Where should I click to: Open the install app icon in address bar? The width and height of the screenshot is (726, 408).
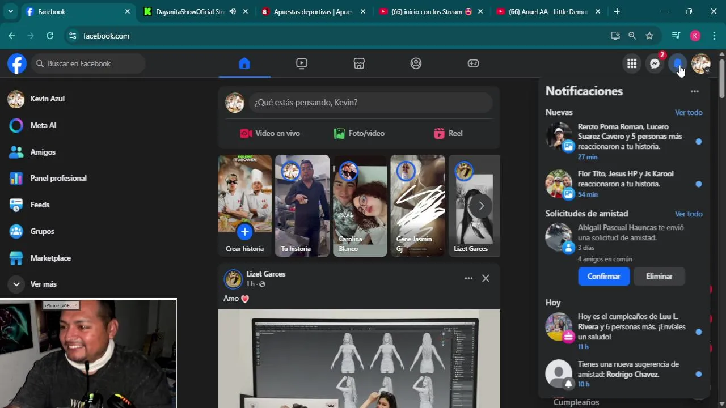point(615,36)
